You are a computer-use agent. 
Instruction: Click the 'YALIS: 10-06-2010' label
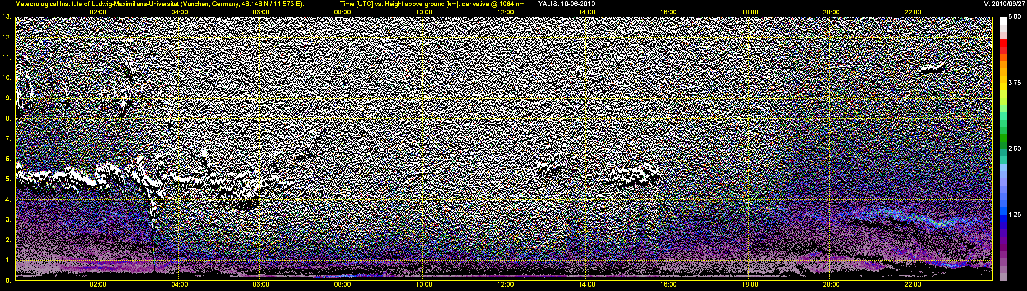point(567,4)
